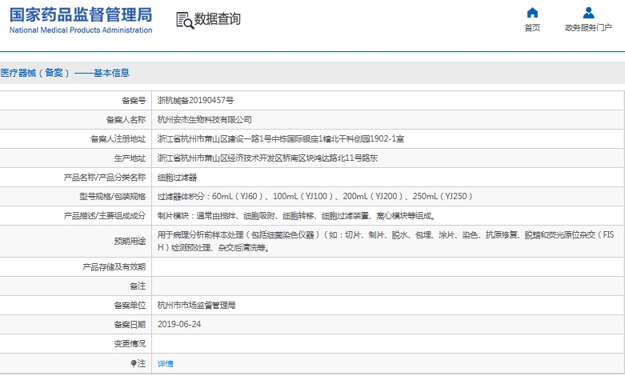The height and width of the screenshot is (380, 625).
Task: Click the 国家药品监督管理局 logo
Action: point(81,14)
